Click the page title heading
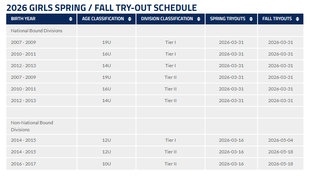 (102, 7)
